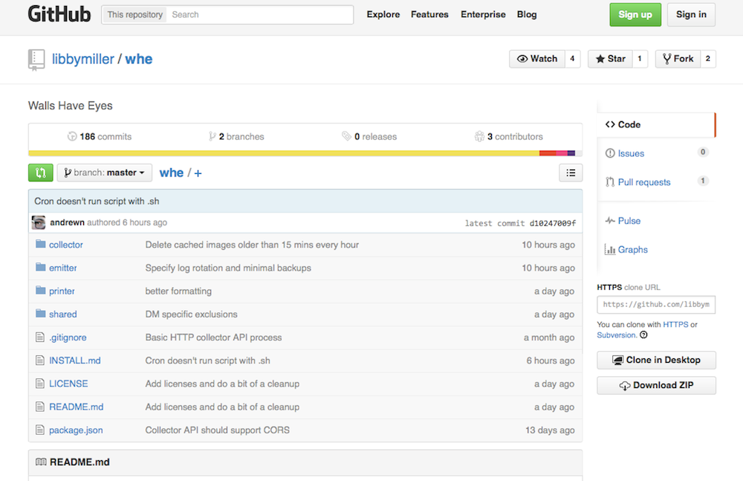Screen dimensions: 743x481
Task: Click the shared folder icon
Action: click(x=41, y=314)
